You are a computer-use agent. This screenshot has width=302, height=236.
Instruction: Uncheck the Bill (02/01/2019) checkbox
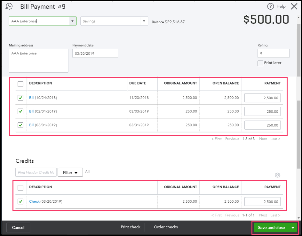(20, 111)
